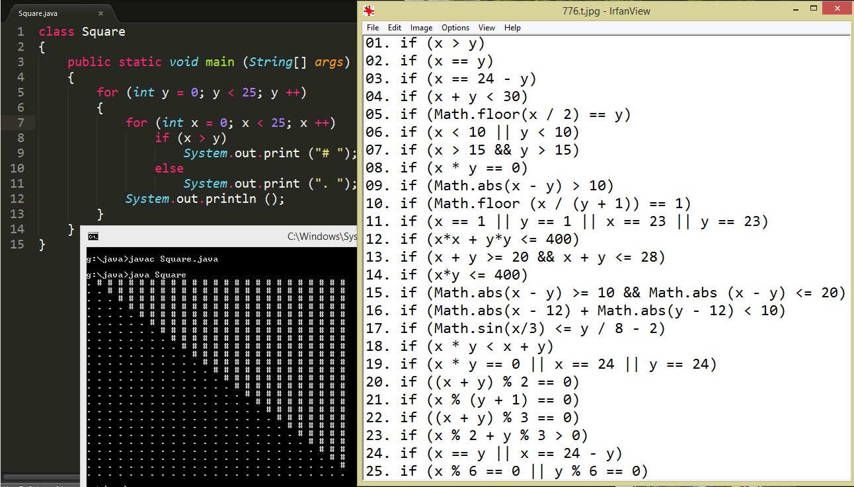The width and height of the screenshot is (854, 487).
Task: Click line 25 with 'x % 6 == 0'
Action: (507, 471)
